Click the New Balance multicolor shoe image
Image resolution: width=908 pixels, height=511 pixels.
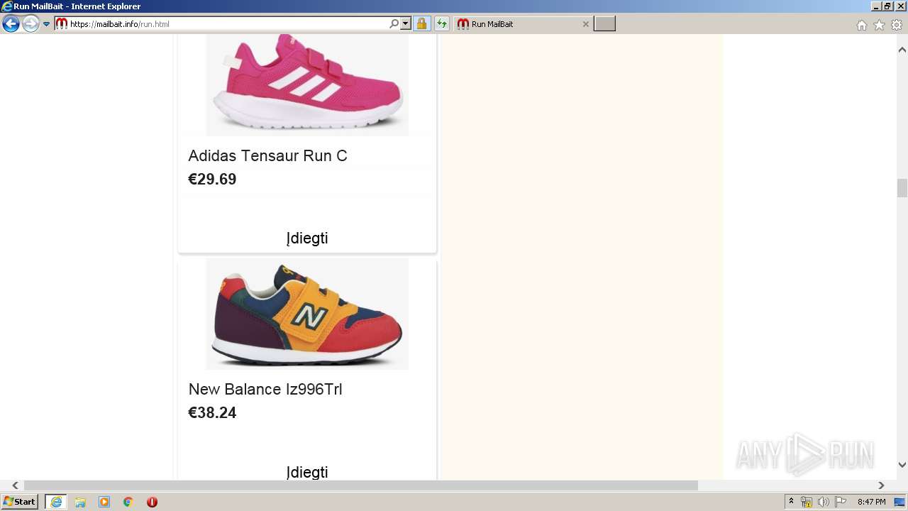[x=307, y=314]
